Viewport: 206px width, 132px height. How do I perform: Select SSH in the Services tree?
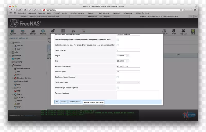[x=19, y=104]
